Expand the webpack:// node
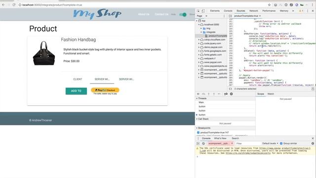 (199, 58)
